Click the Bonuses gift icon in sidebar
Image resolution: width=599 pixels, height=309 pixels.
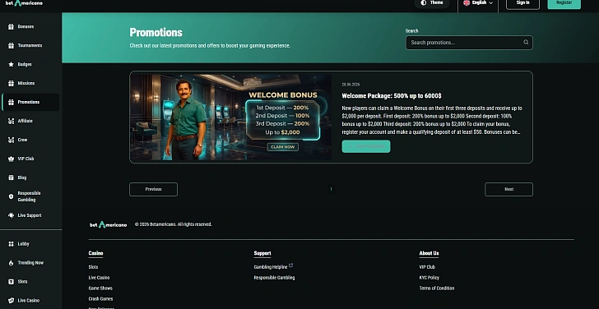click(11, 26)
